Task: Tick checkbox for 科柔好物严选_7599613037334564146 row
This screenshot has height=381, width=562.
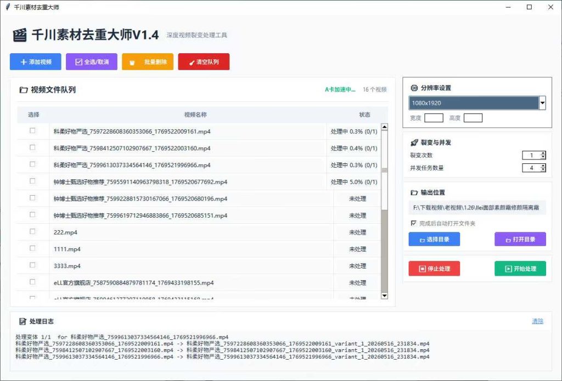Action: [32, 164]
